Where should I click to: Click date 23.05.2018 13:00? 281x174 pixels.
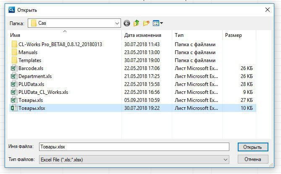pyautogui.click(x=142, y=52)
